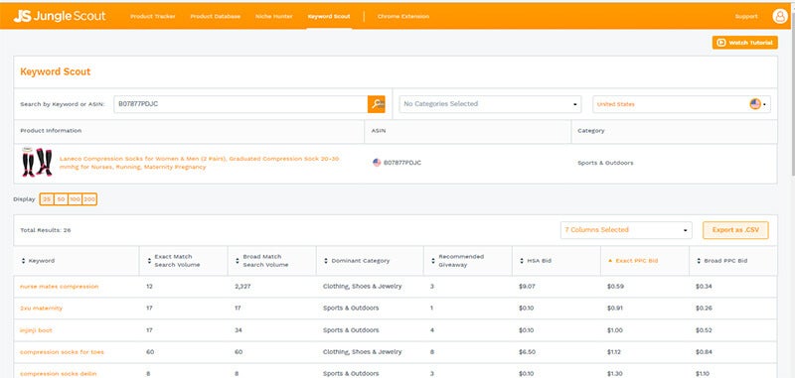795x378 pixels.
Task: Click the $0.91 exact PPC bid value
Action: pyautogui.click(x=615, y=309)
